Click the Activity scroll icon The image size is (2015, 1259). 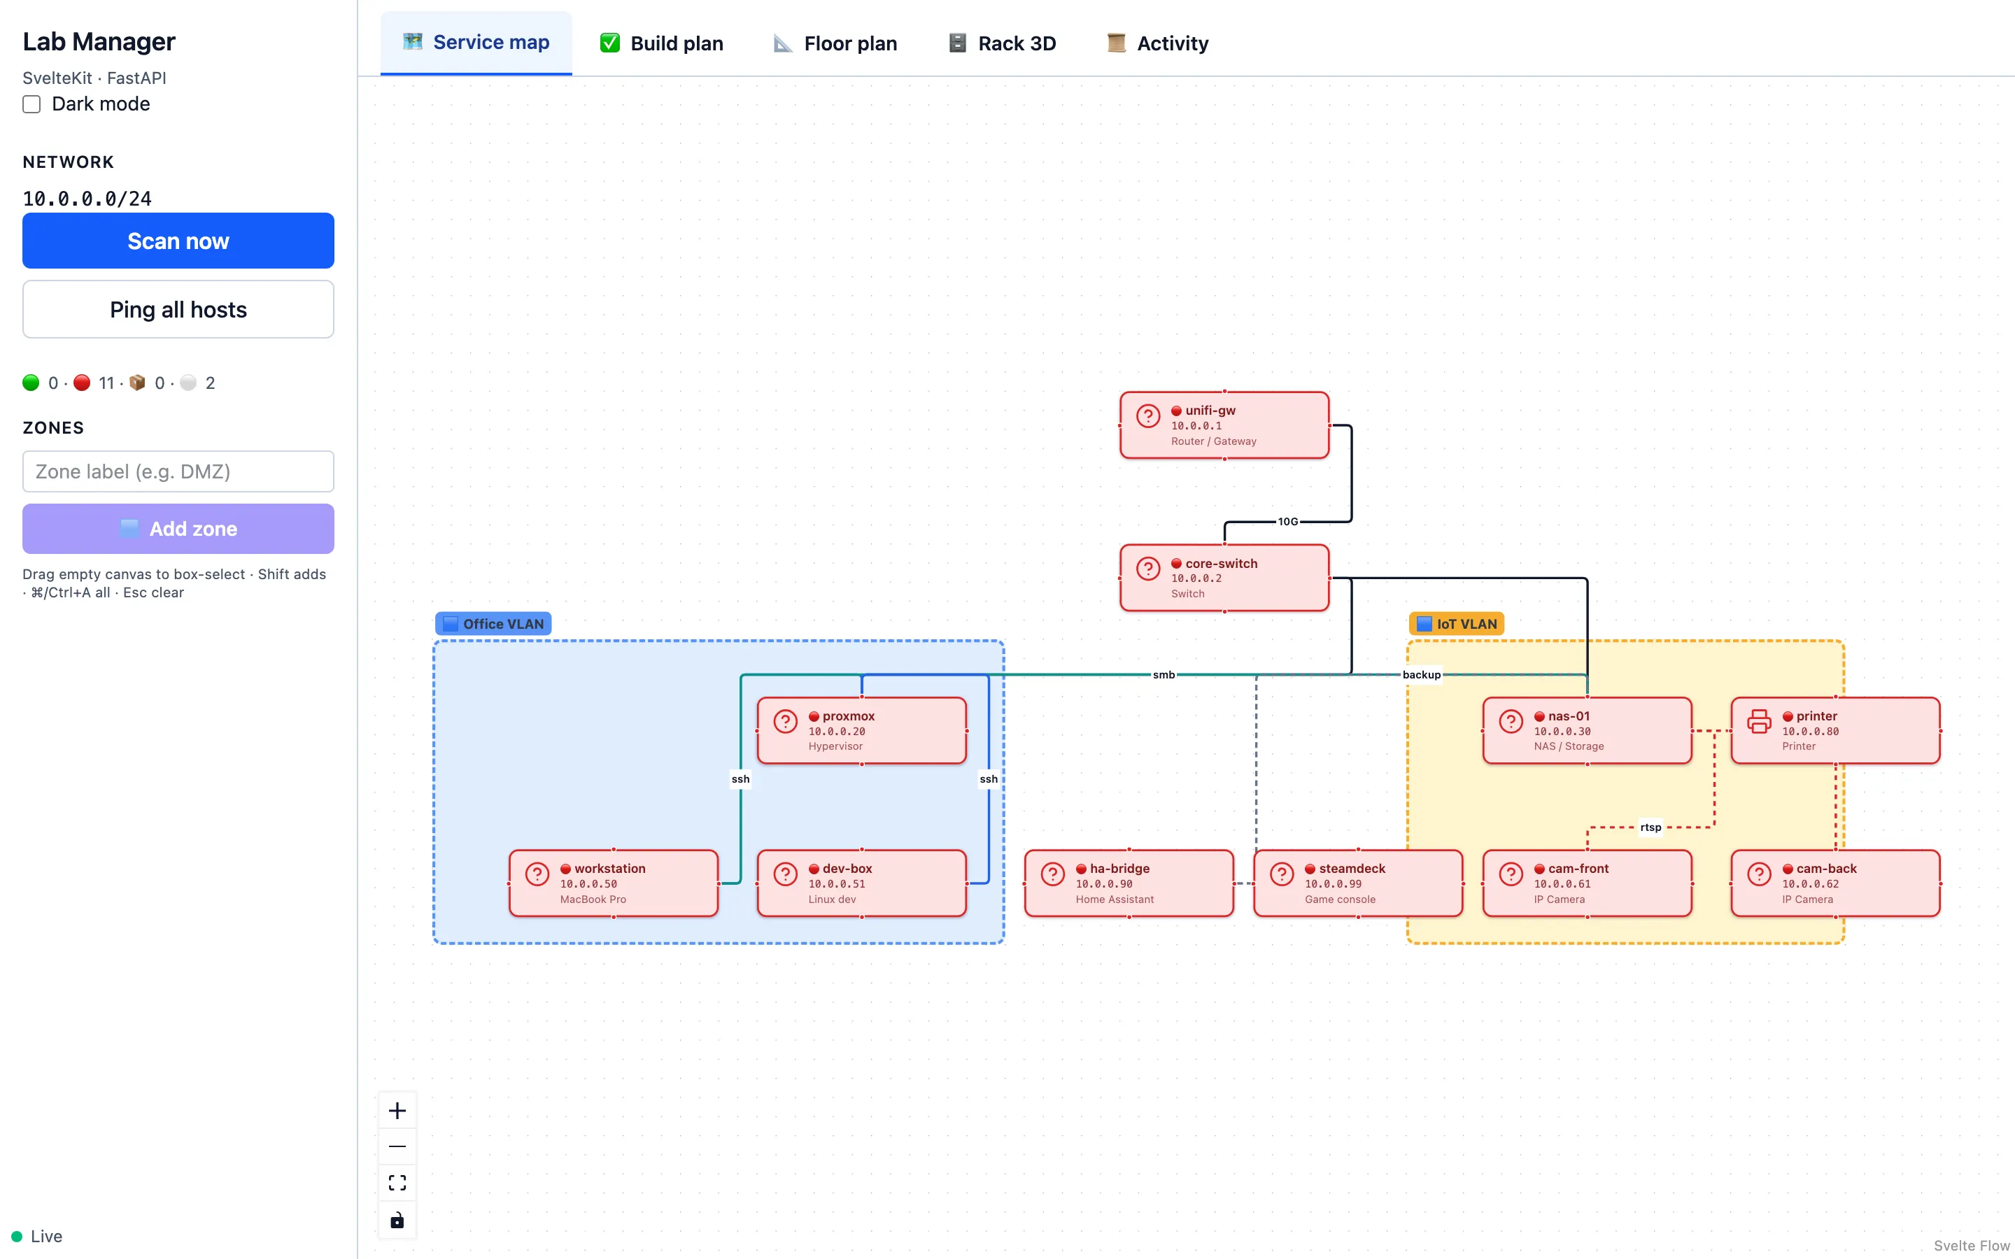click(1117, 43)
